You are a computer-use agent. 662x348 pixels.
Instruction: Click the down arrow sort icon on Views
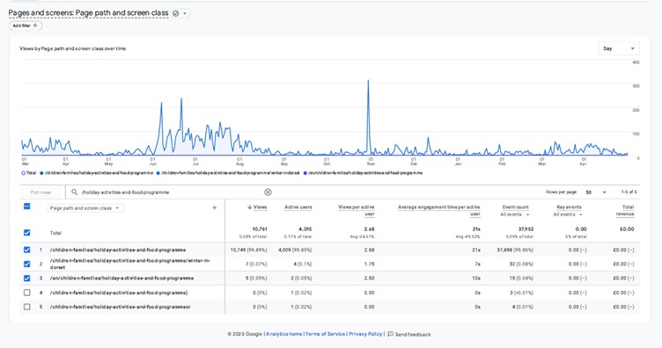pyautogui.click(x=249, y=207)
